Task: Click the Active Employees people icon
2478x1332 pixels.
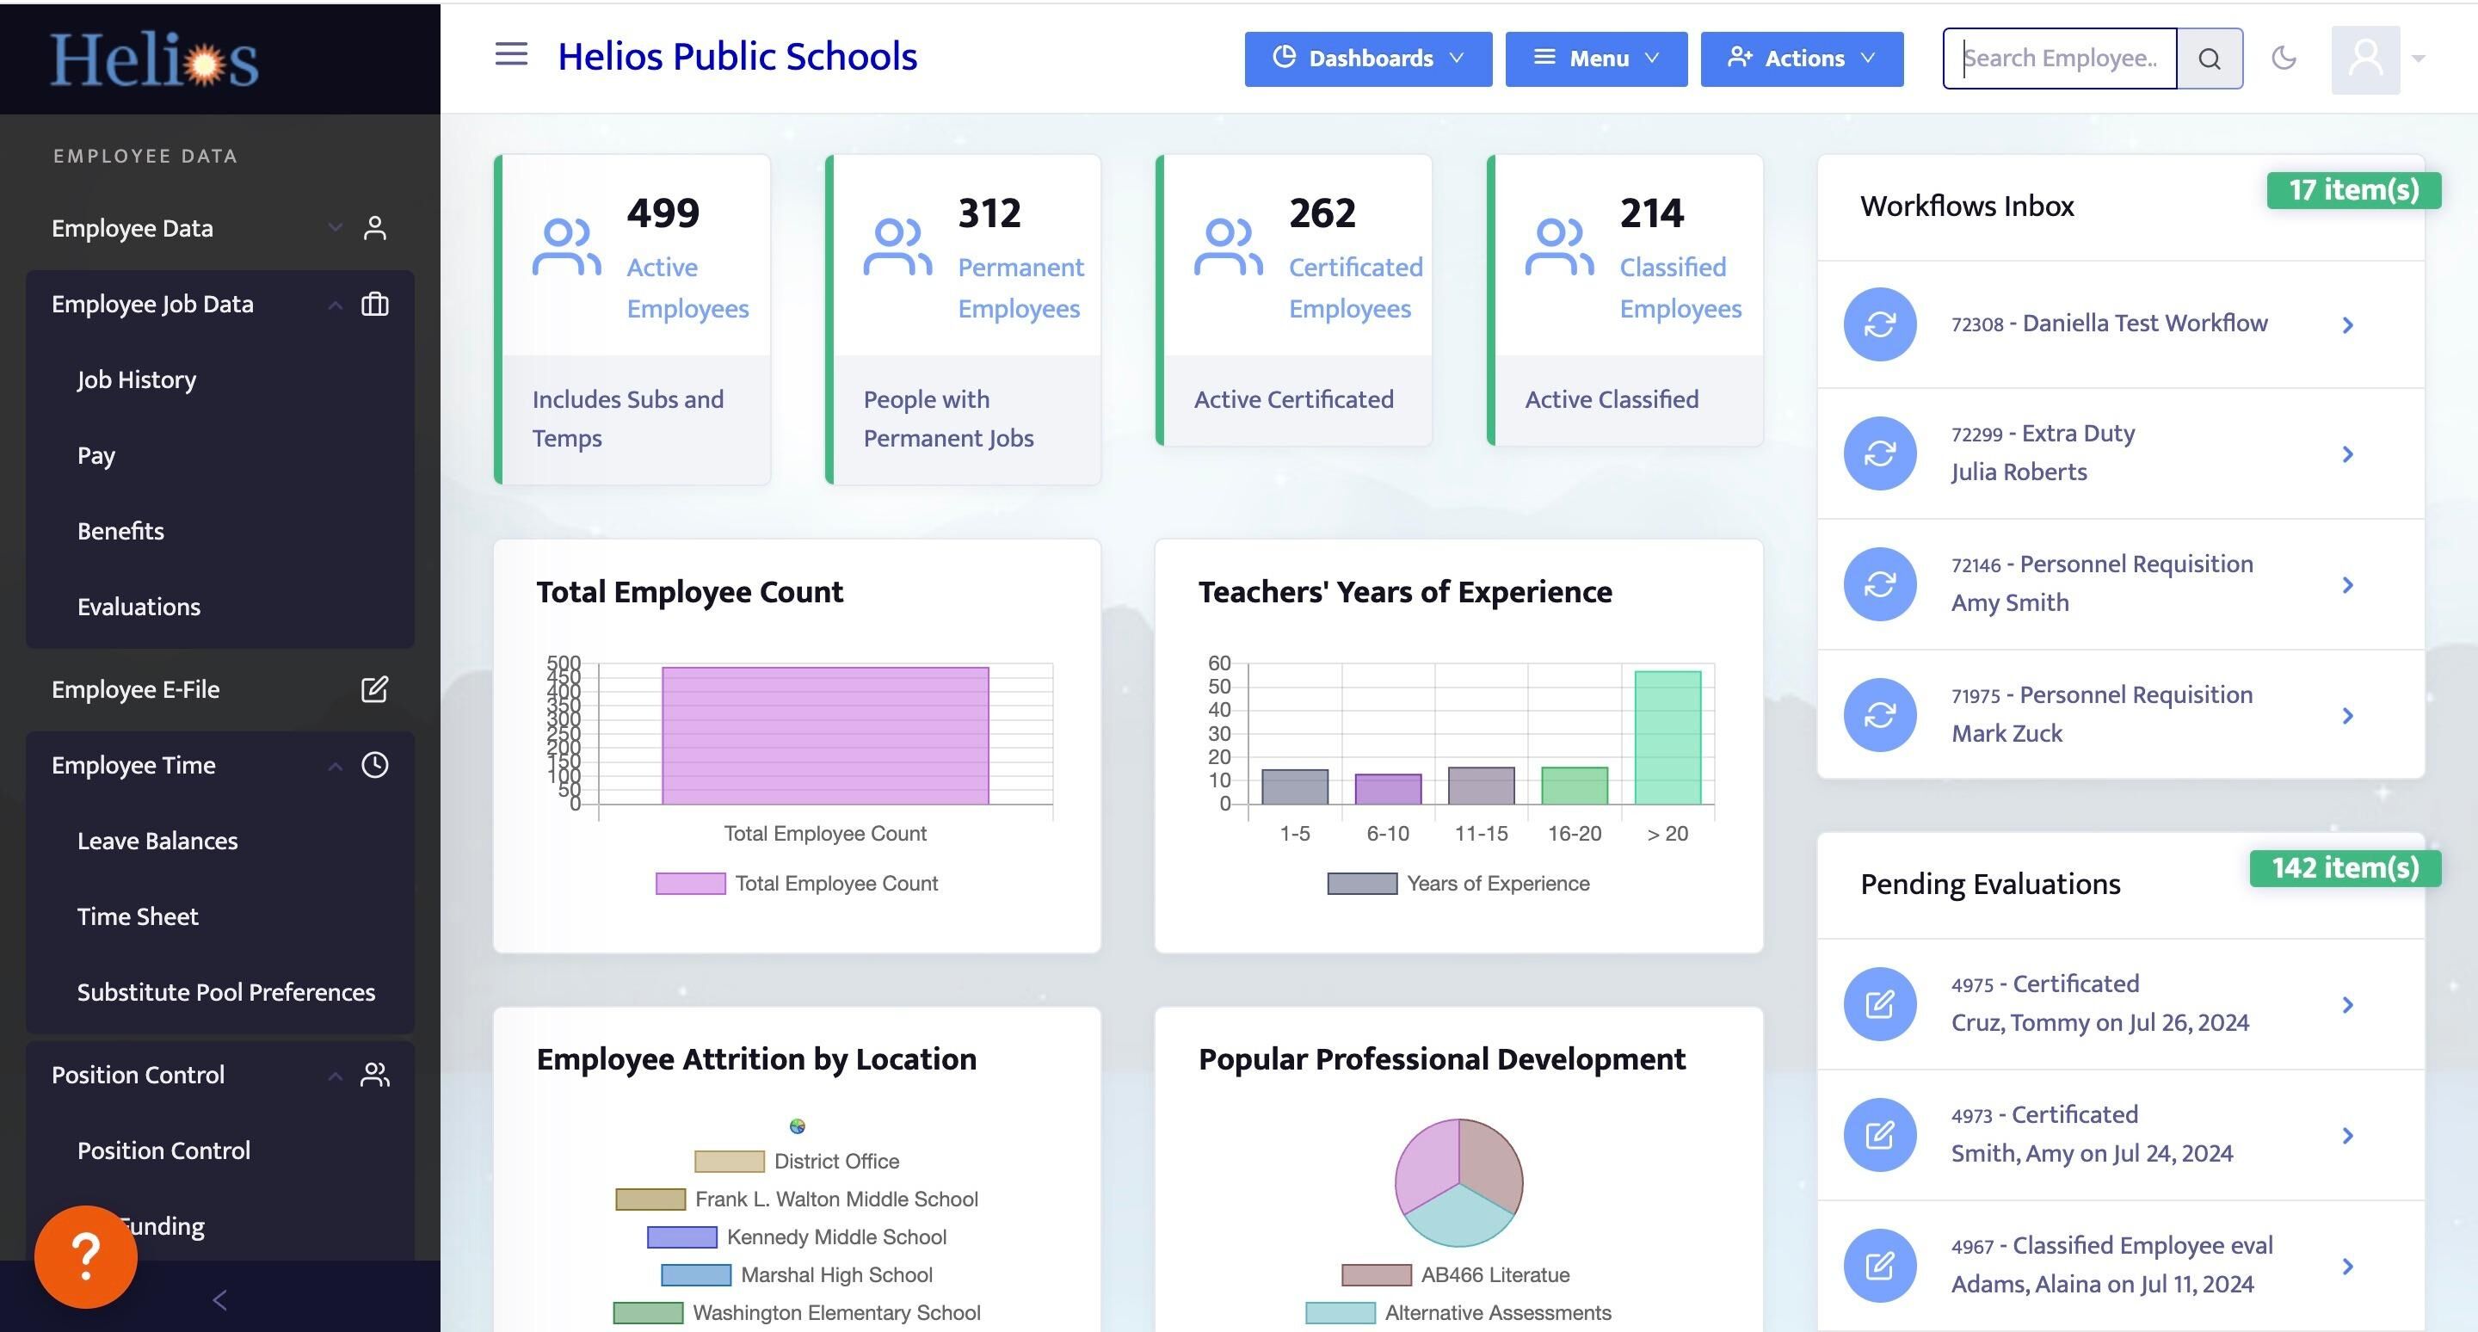Action: click(x=567, y=248)
